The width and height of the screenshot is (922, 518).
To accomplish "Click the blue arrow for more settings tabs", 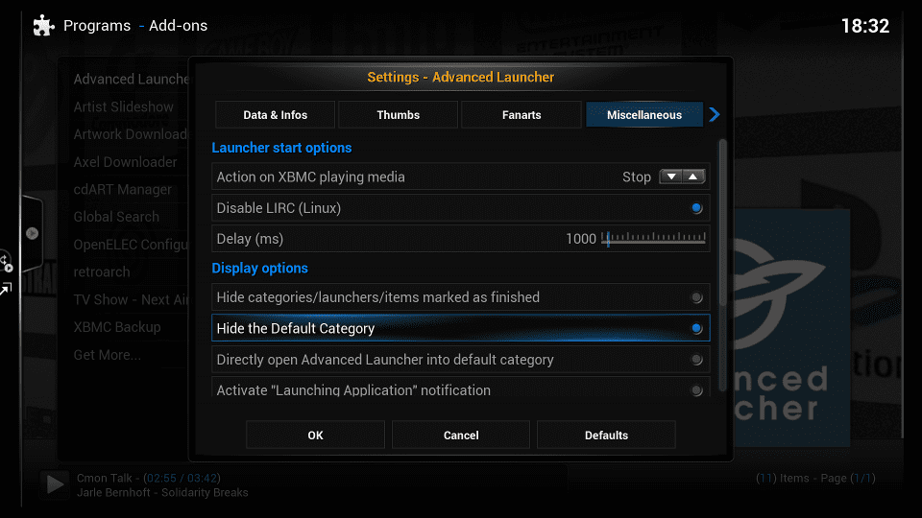I will click(x=715, y=114).
